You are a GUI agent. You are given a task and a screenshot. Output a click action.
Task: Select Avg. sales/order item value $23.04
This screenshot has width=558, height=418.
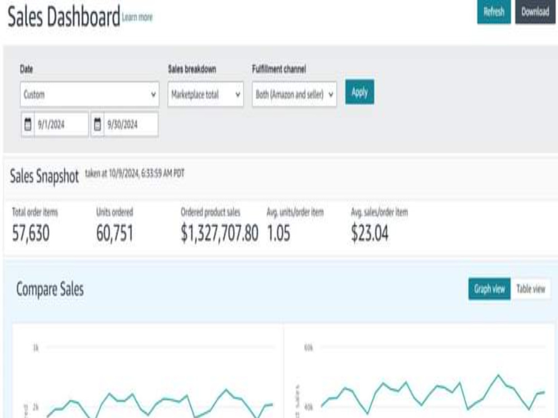click(x=370, y=234)
